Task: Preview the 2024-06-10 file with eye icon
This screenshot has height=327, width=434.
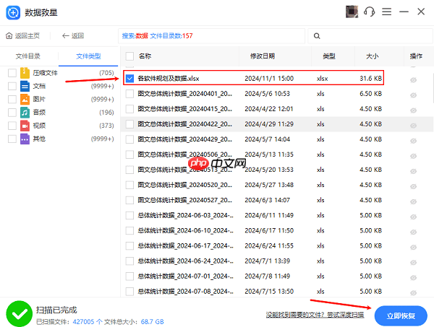Action: [x=413, y=232]
